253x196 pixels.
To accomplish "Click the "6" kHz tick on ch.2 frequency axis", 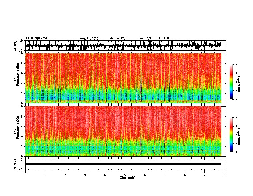I will click(22, 127).
